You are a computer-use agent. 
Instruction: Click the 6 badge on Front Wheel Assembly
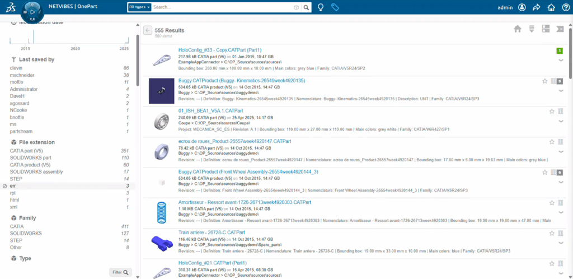tap(560, 172)
